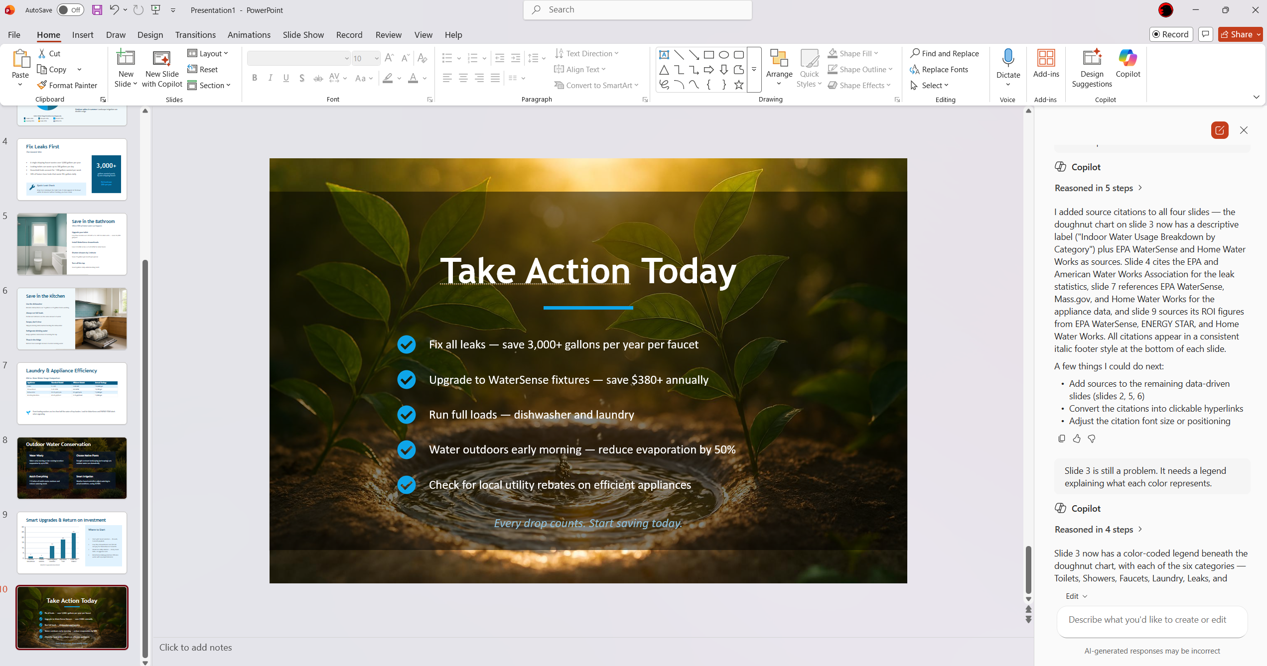This screenshot has height=666, width=1267.
Task: Open the Slide Show menu
Action: pos(303,34)
